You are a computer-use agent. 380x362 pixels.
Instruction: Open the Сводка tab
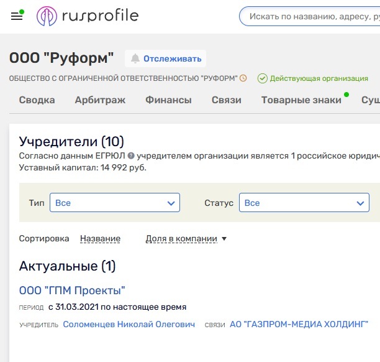[37, 100]
